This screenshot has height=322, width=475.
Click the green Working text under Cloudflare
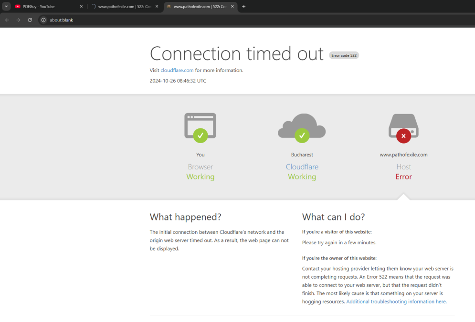point(302,177)
